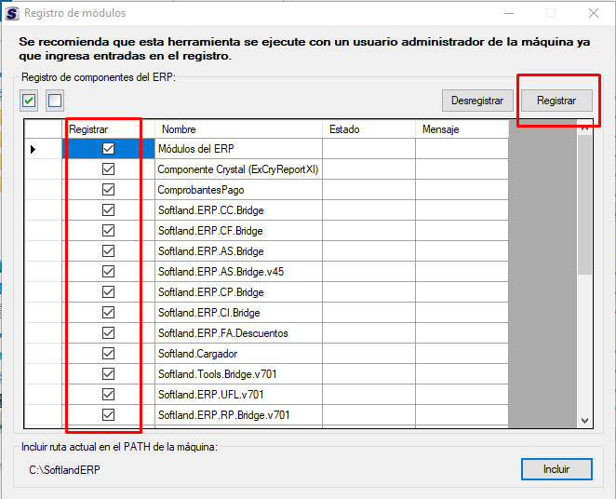Screen dimensions: 616x499
Task: Click the select-all green check icon
Action: [29, 101]
